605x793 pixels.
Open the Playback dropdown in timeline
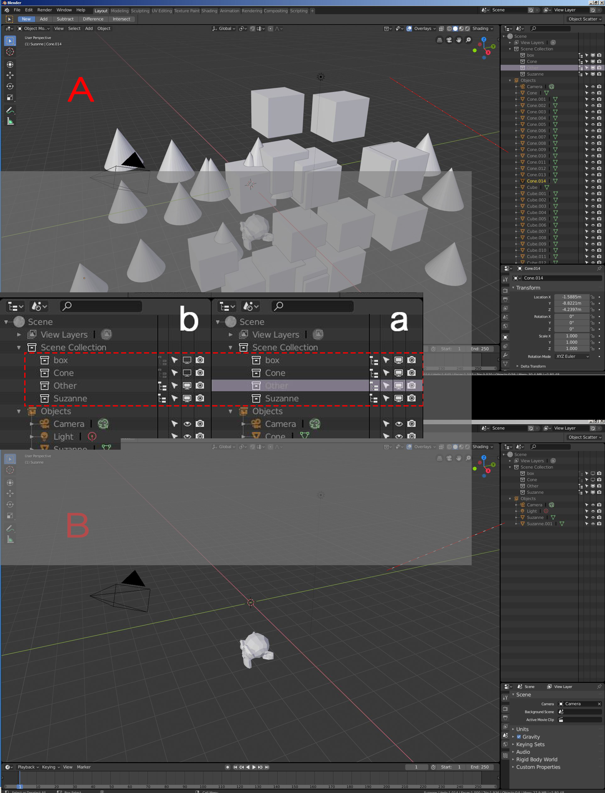click(28, 767)
